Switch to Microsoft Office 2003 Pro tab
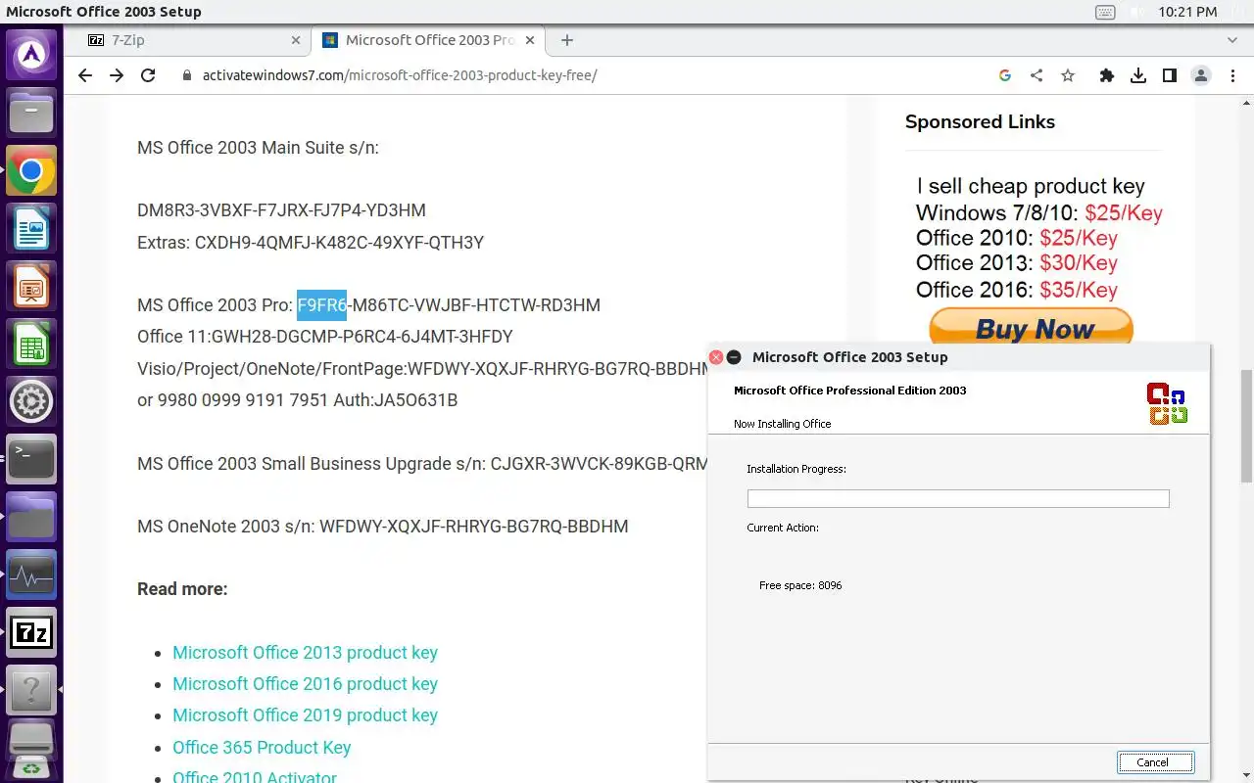The height and width of the screenshot is (783, 1254). (428, 40)
